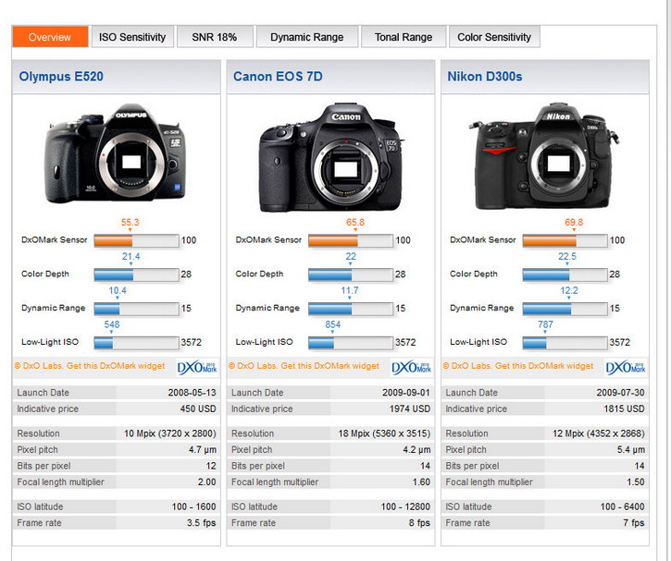Click the DxO Mark logo under Olympus E520
Image resolution: width=671 pixels, height=561 pixels.
(x=197, y=368)
